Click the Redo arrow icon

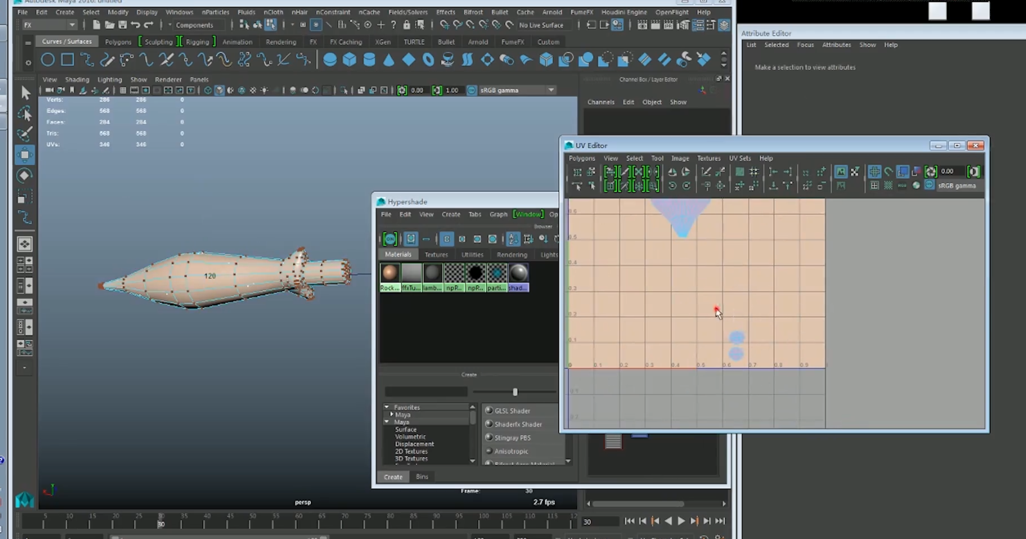coord(148,25)
